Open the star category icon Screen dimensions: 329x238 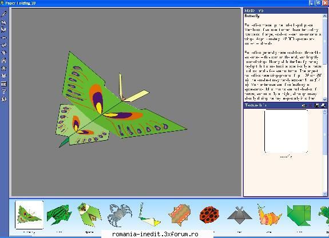4,68
